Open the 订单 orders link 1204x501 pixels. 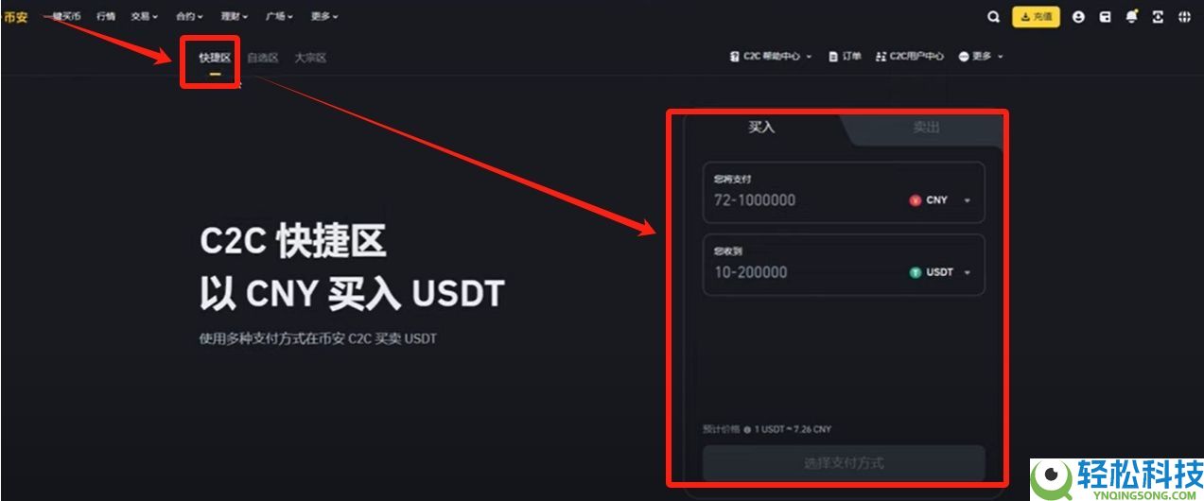845,57
